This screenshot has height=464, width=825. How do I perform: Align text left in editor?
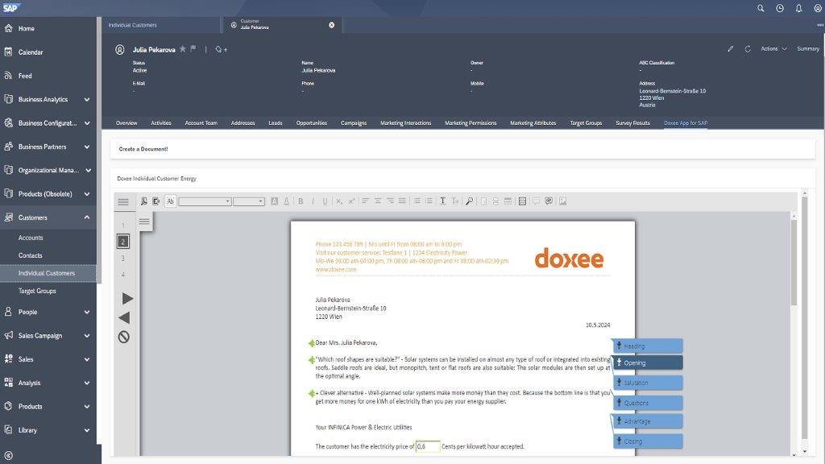(365, 201)
